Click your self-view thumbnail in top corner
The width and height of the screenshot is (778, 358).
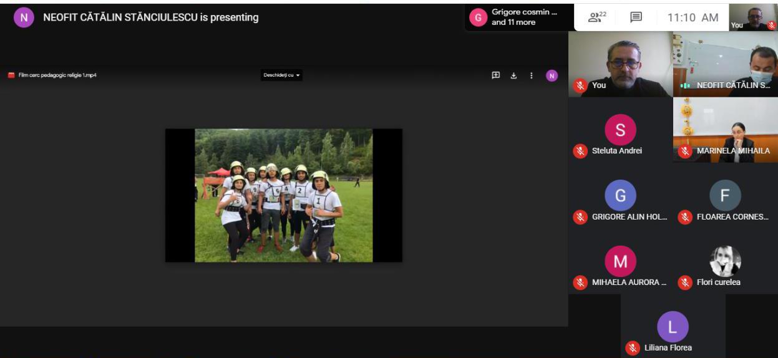pos(753,17)
